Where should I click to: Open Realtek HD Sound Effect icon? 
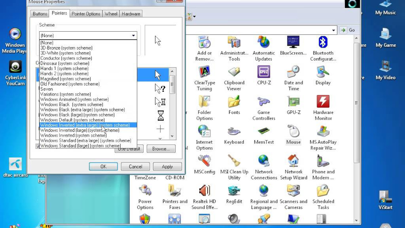(204, 191)
